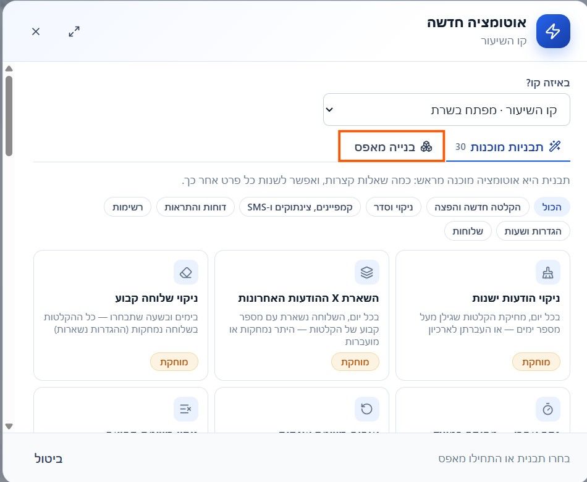
Task: Choose the ניקוי שלוחה קבוע template title
Action: click(156, 298)
